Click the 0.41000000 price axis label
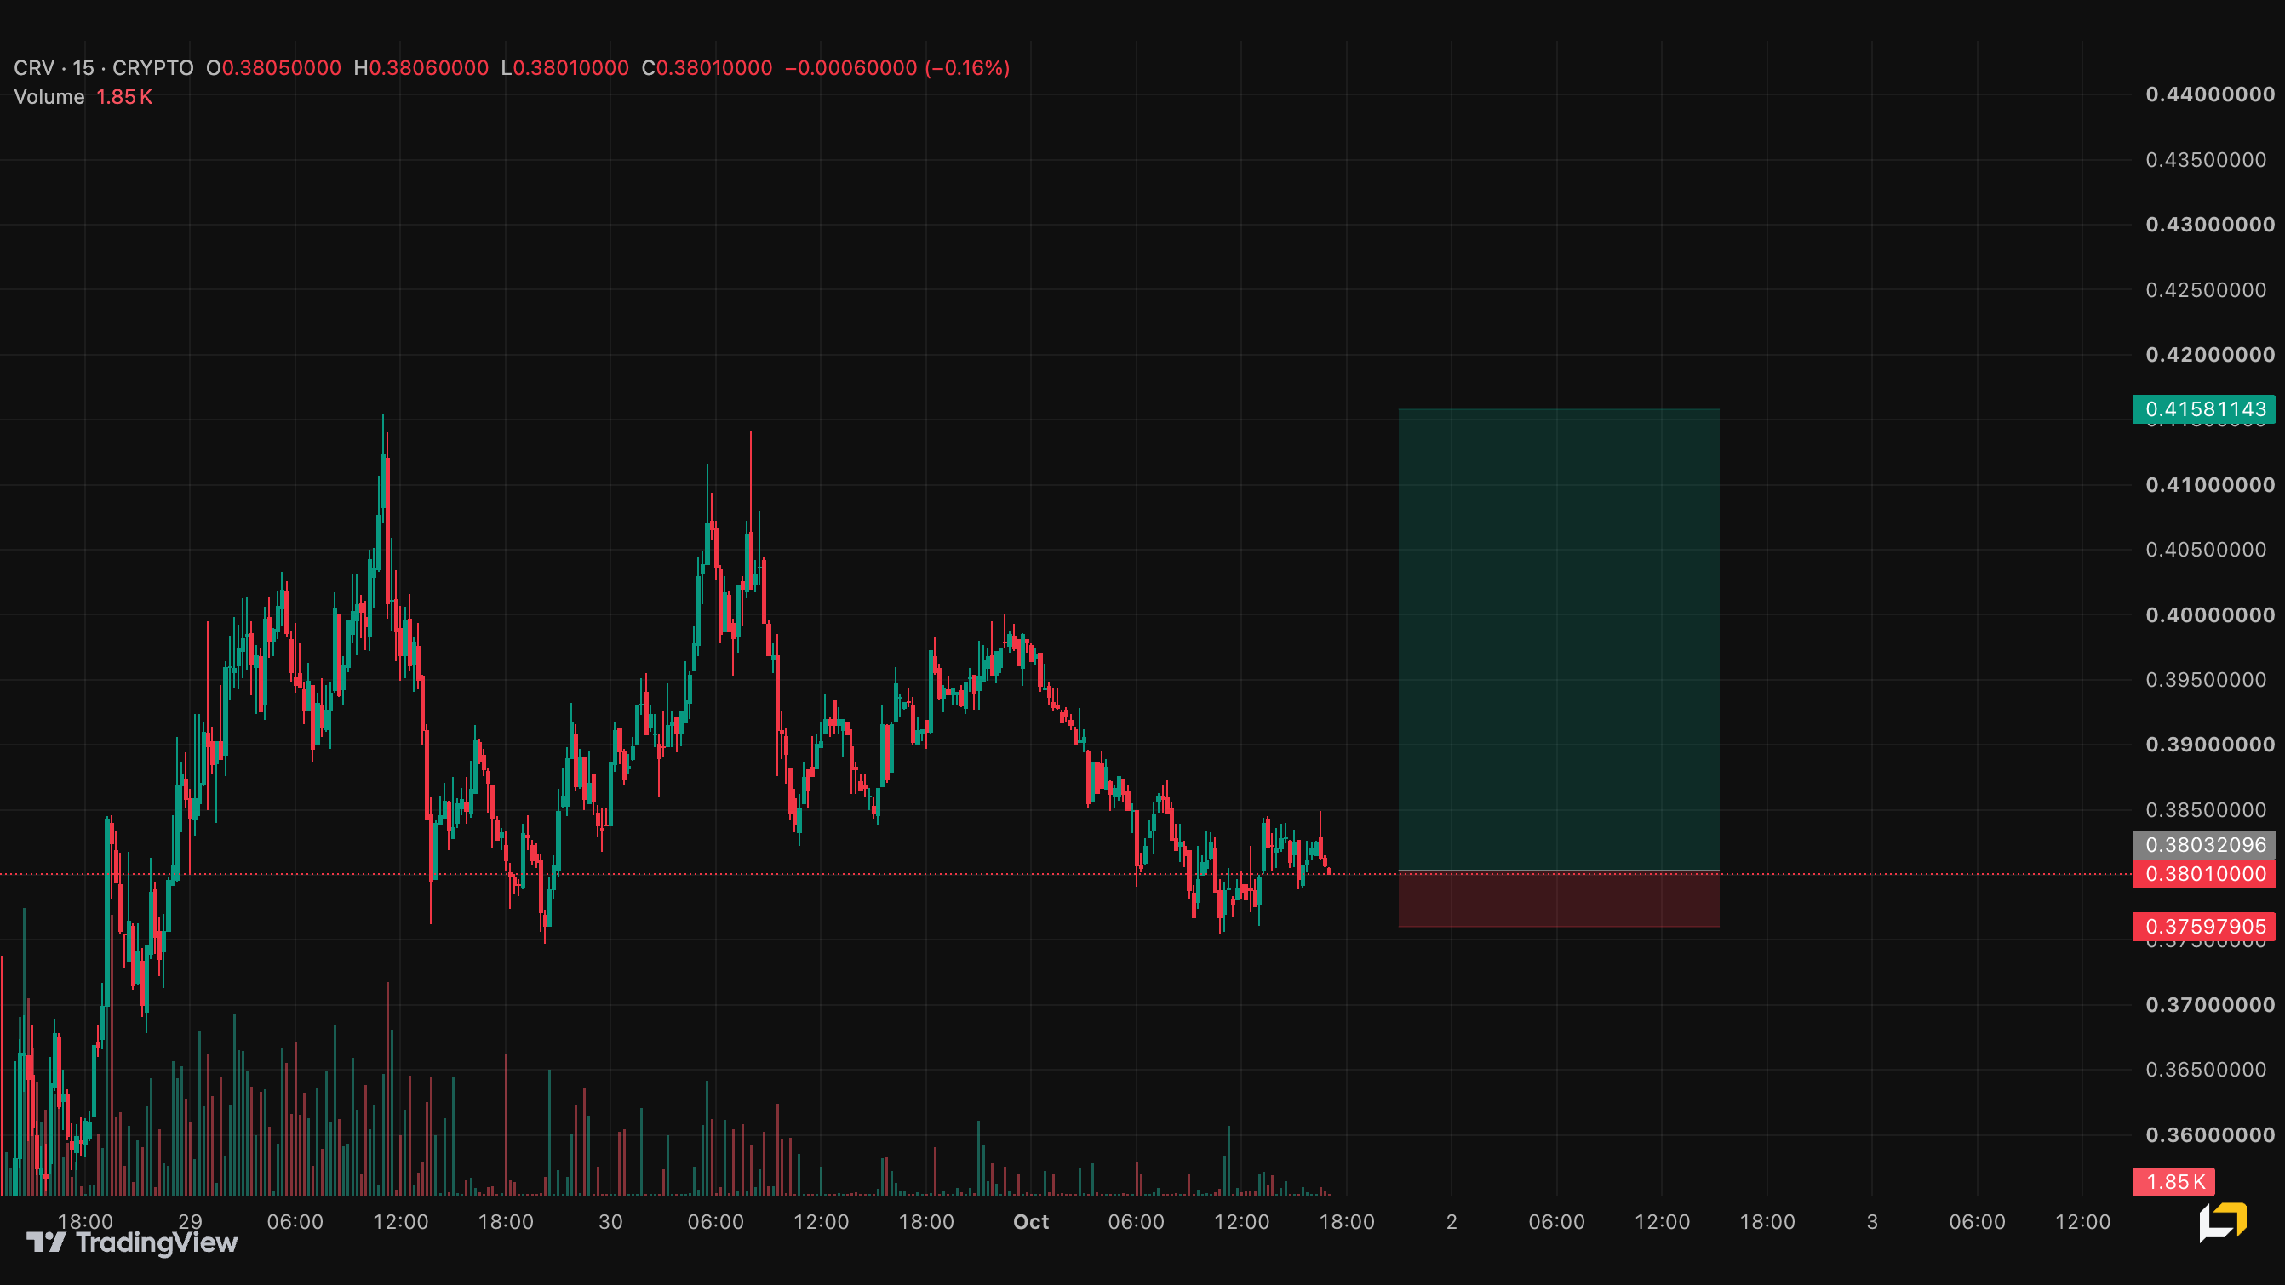The width and height of the screenshot is (2285, 1285). pos(2209,485)
